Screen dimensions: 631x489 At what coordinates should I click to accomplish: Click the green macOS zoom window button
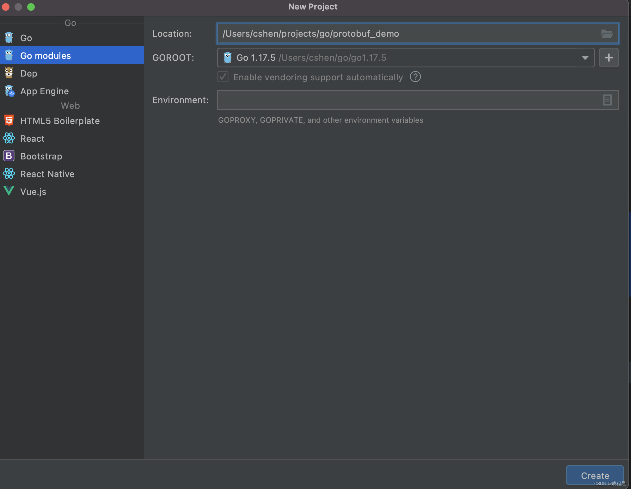(x=31, y=7)
